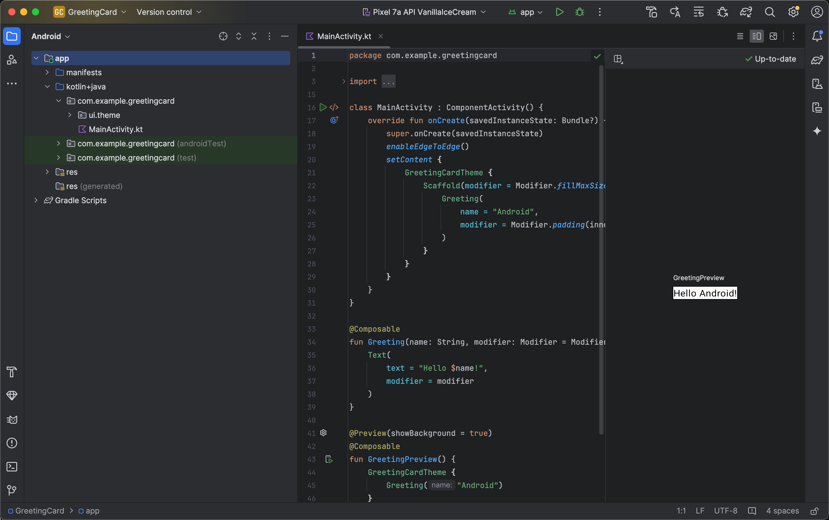Screen dimensions: 829x520
Task: Click LF line separator in status bar
Action: 700,511
